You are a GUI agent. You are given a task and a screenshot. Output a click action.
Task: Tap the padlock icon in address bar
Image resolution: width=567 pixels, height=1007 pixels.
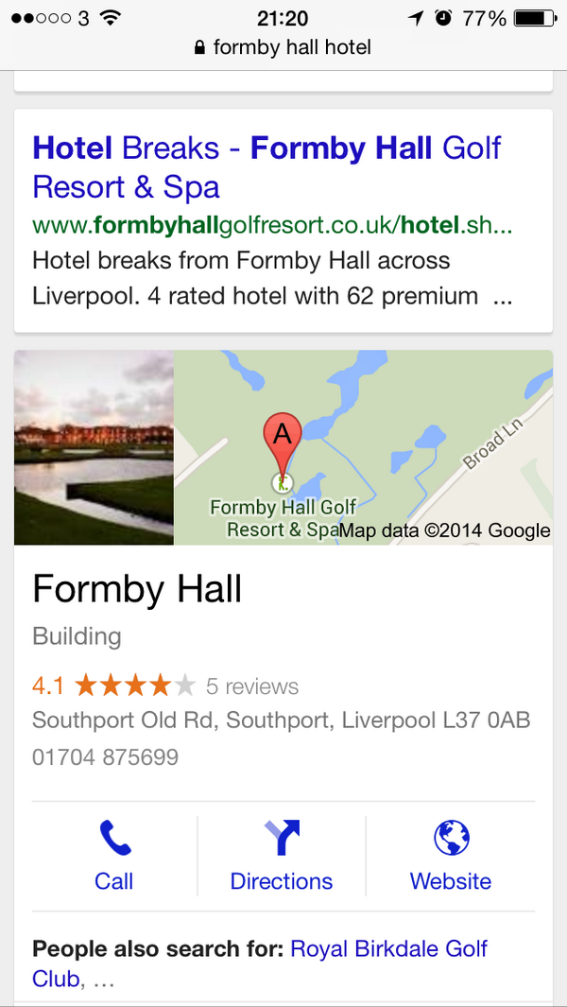pyautogui.click(x=199, y=47)
